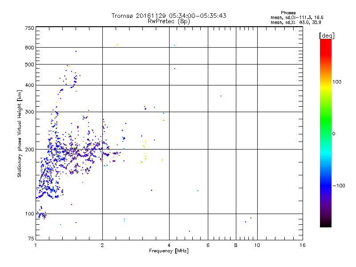Viewport: 356px width, 267px height.
Task: Click the 'Phases' header text
Action: [x=288, y=13]
